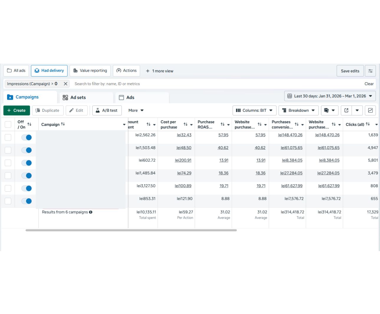The width and height of the screenshot is (380, 314).
Task: Sort the Purchases conversion column
Action: tap(297, 124)
